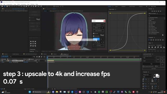Step to previous frame in Preview
This screenshot has width=167, height=94.
pos(154,11)
